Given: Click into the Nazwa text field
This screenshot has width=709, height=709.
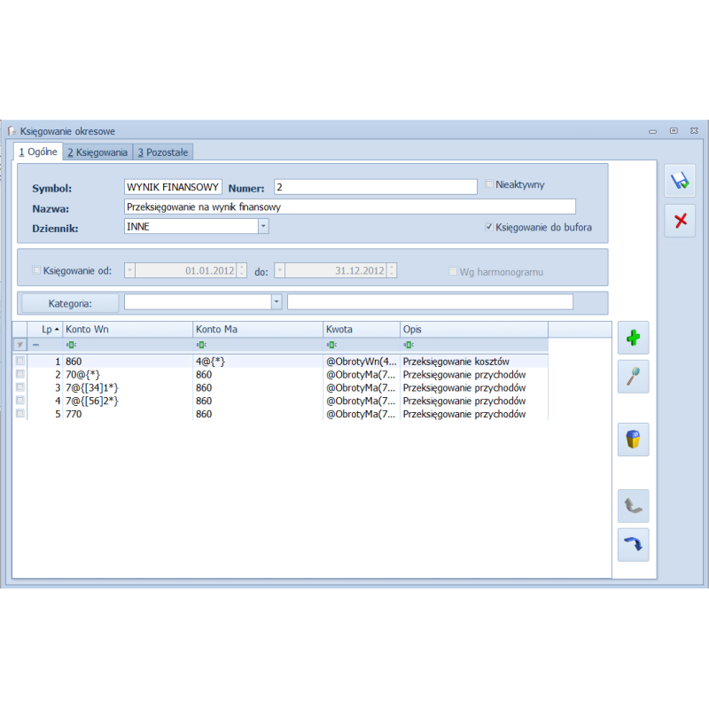Looking at the screenshot, I should coord(350,206).
